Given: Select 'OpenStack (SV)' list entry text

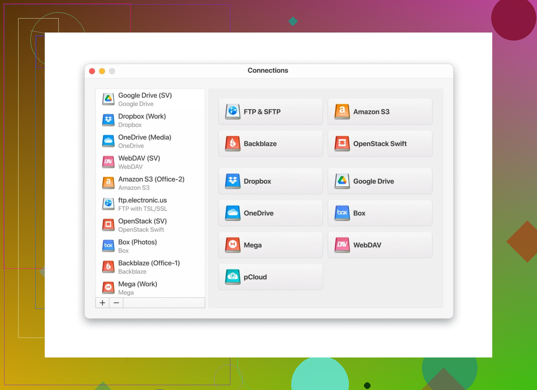Looking at the screenshot, I should tap(143, 221).
